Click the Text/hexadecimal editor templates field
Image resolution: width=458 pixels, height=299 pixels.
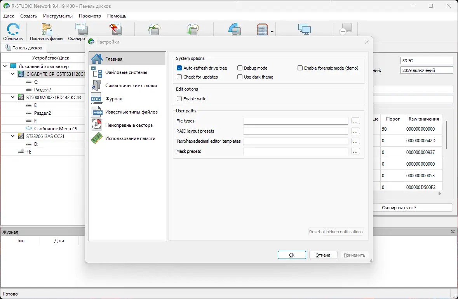[296, 141]
